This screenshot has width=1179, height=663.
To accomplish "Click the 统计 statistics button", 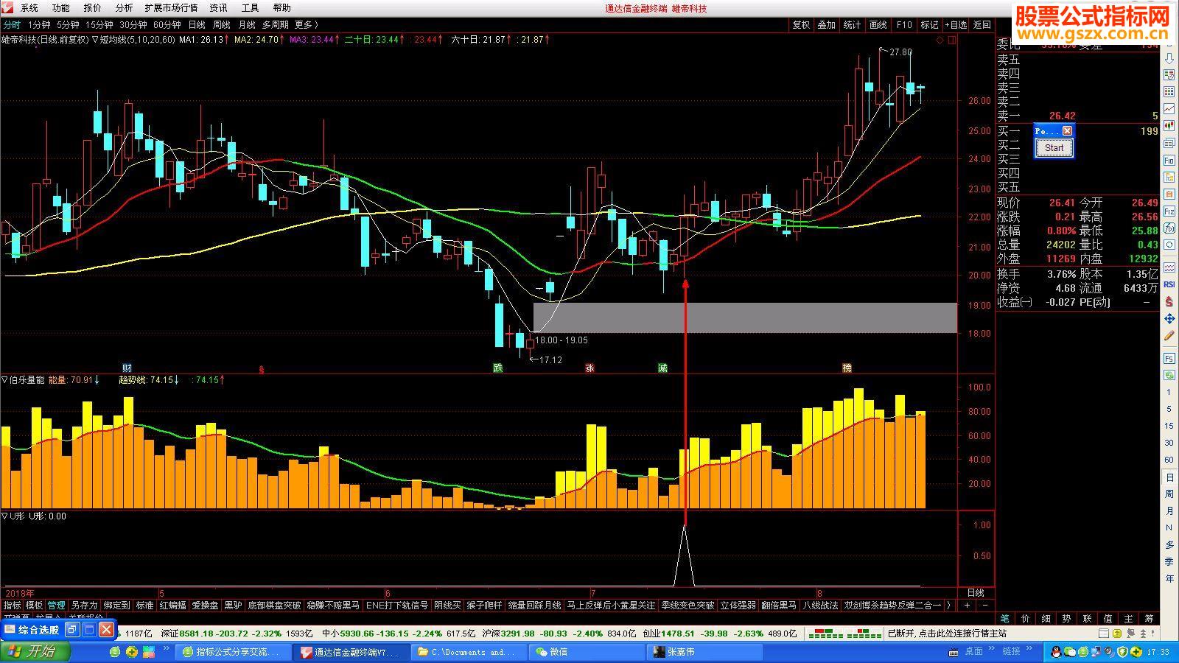I will (x=853, y=25).
